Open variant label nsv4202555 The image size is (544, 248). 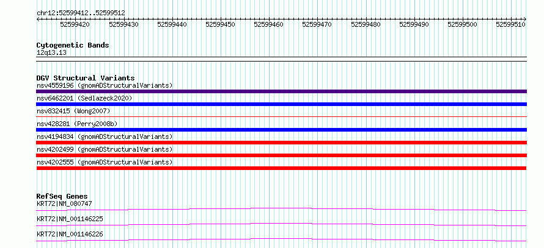105,162
